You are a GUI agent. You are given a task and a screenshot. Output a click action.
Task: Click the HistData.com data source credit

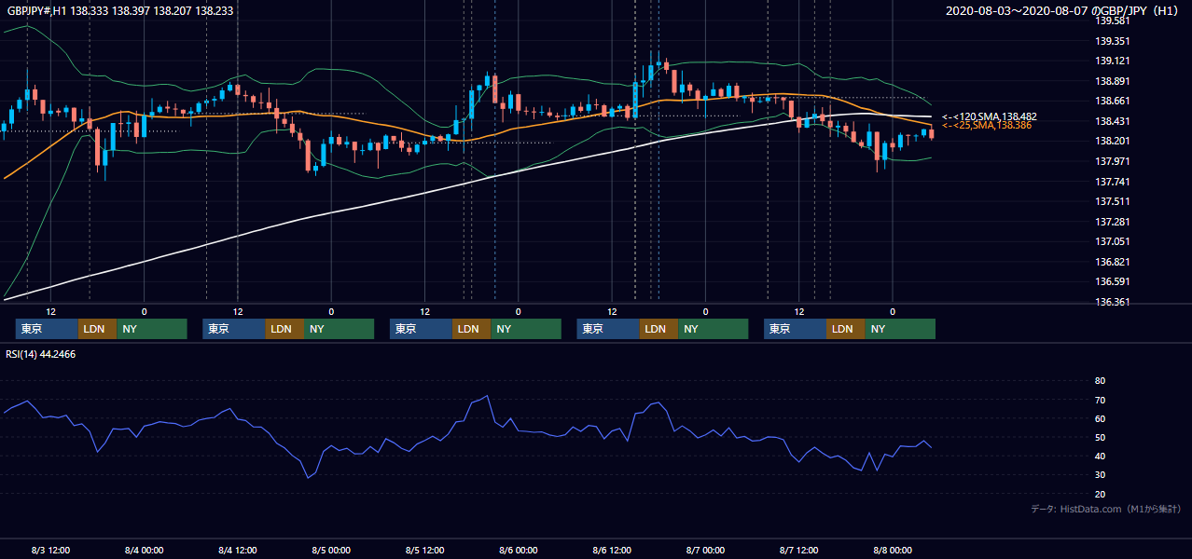pyautogui.click(x=1106, y=509)
